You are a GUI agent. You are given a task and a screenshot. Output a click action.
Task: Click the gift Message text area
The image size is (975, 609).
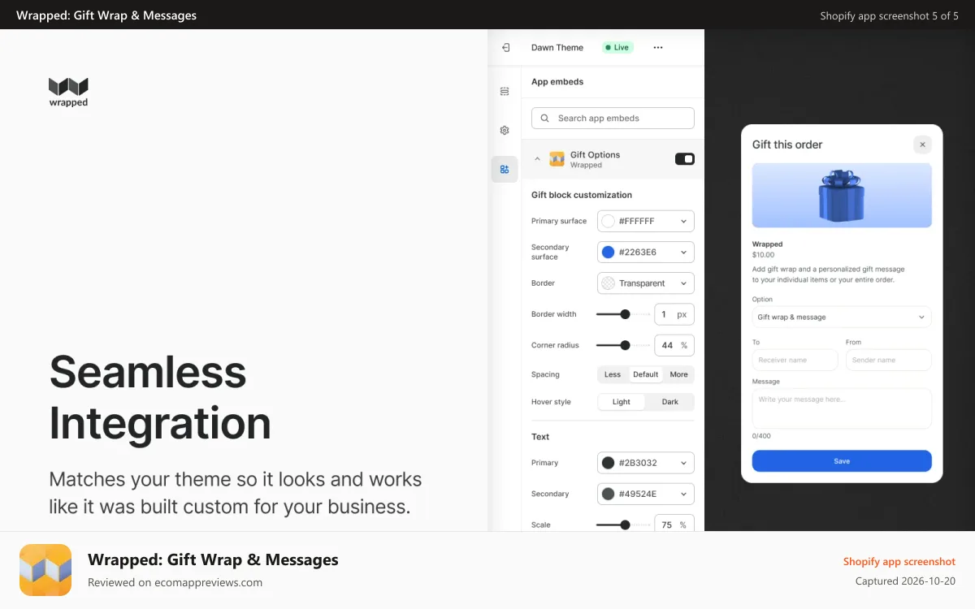point(842,408)
